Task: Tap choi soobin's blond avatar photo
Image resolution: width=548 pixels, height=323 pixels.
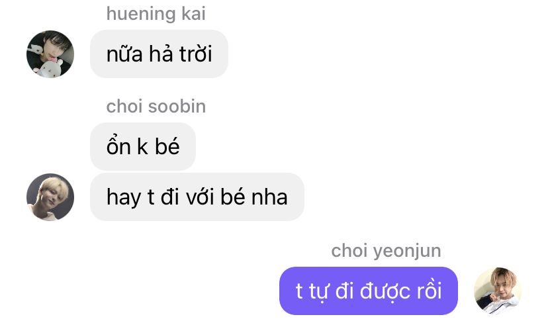Action: [x=50, y=197]
